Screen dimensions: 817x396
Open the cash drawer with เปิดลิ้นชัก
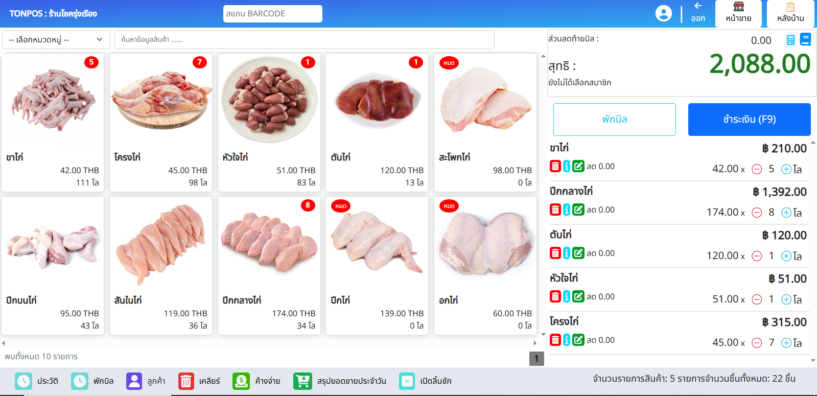[407, 381]
